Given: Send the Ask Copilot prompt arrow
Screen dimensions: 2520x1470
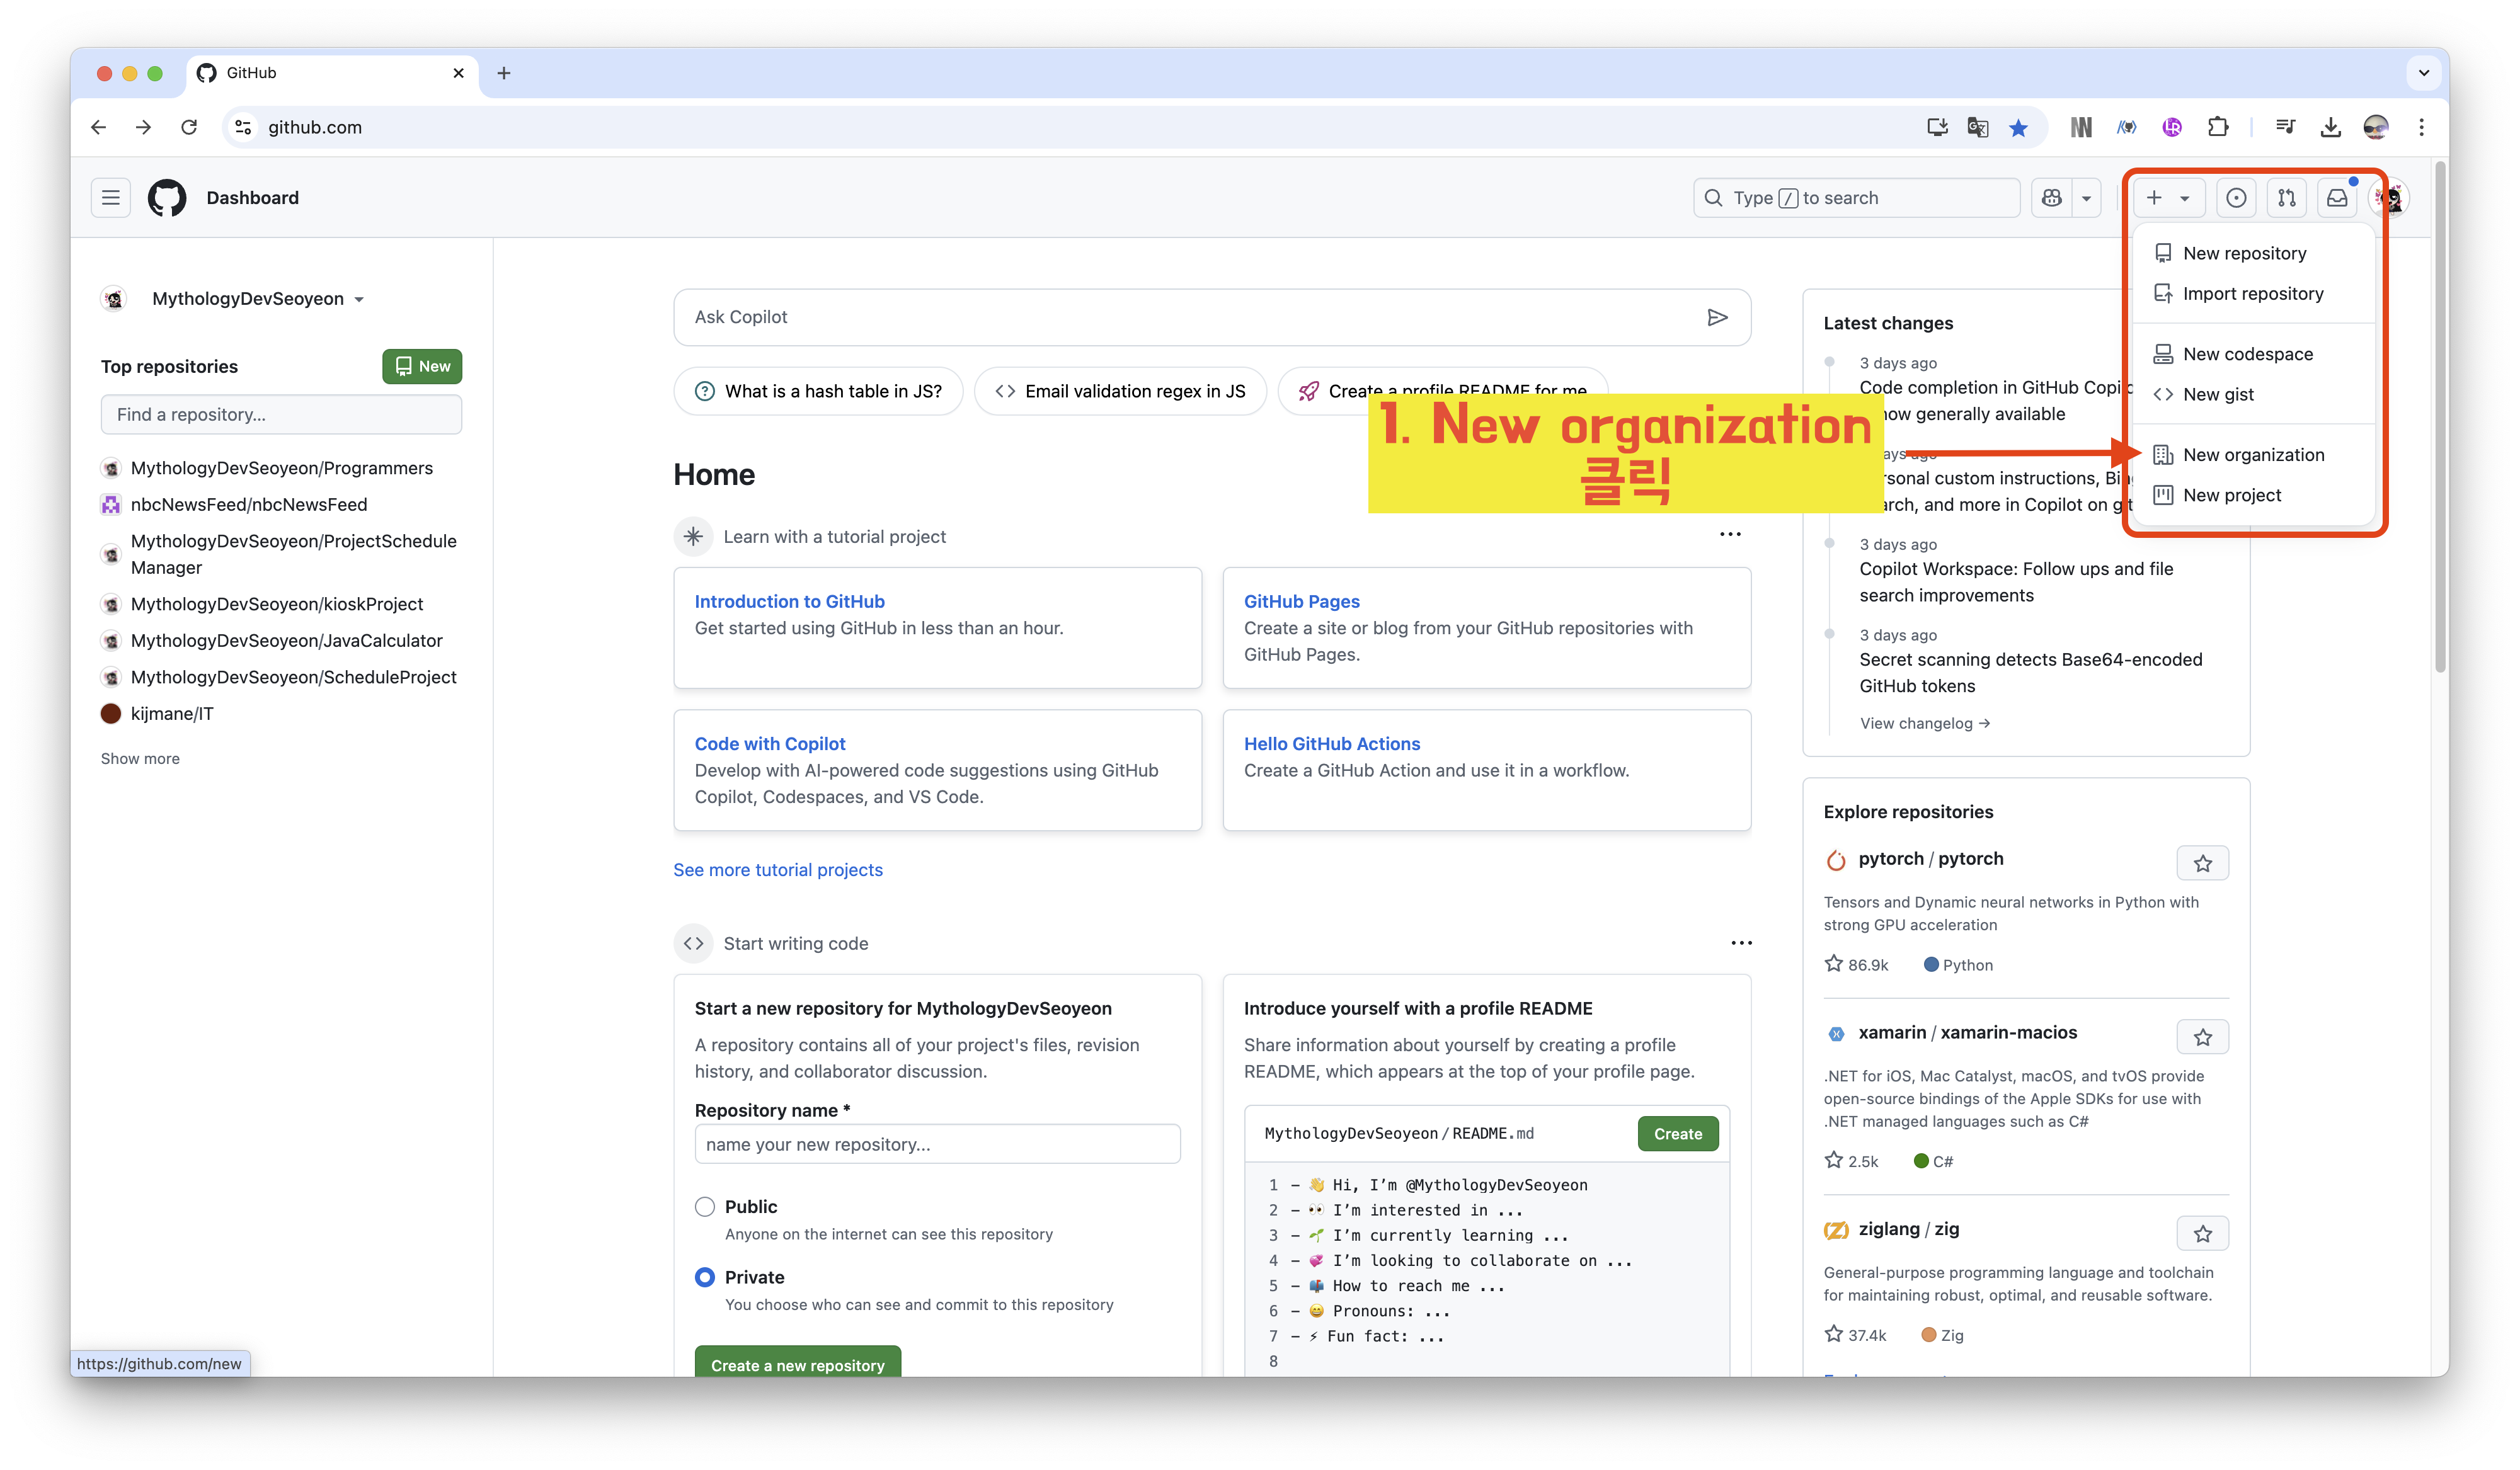Looking at the screenshot, I should pos(1717,317).
